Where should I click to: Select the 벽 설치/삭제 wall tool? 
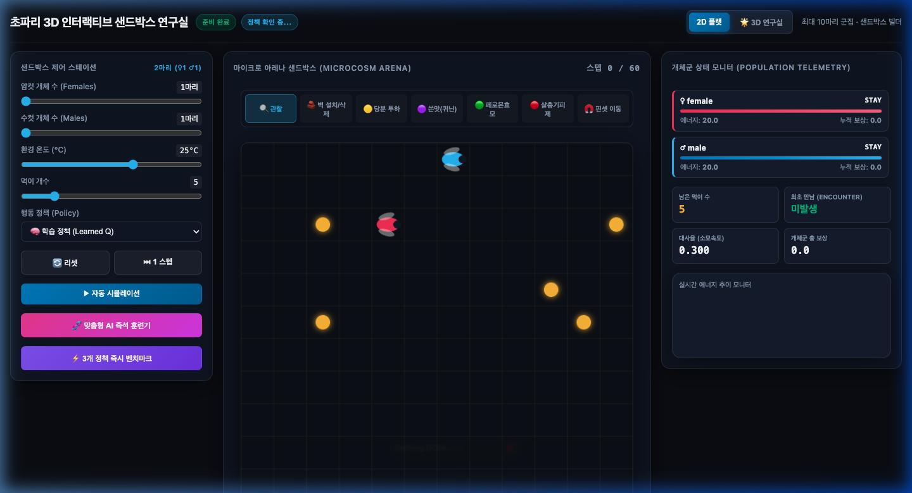coord(326,108)
